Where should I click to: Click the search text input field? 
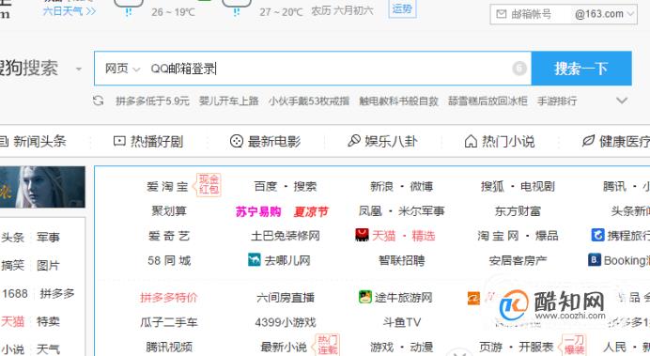328,69
